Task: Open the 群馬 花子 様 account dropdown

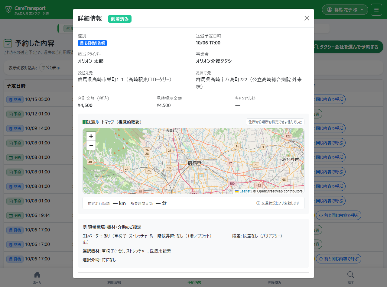Action: tap(345, 10)
